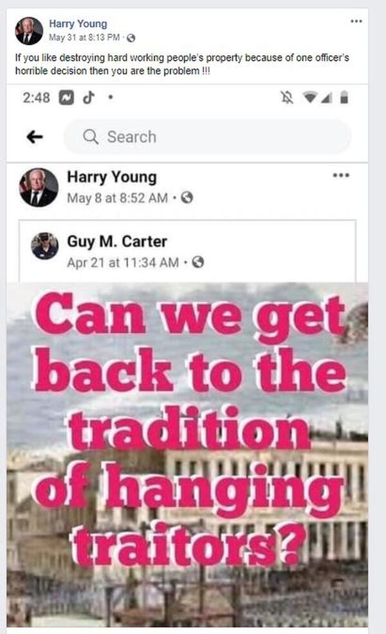
Task: Open the shared hanging traitors meme image
Action: pyautogui.click(x=187, y=454)
